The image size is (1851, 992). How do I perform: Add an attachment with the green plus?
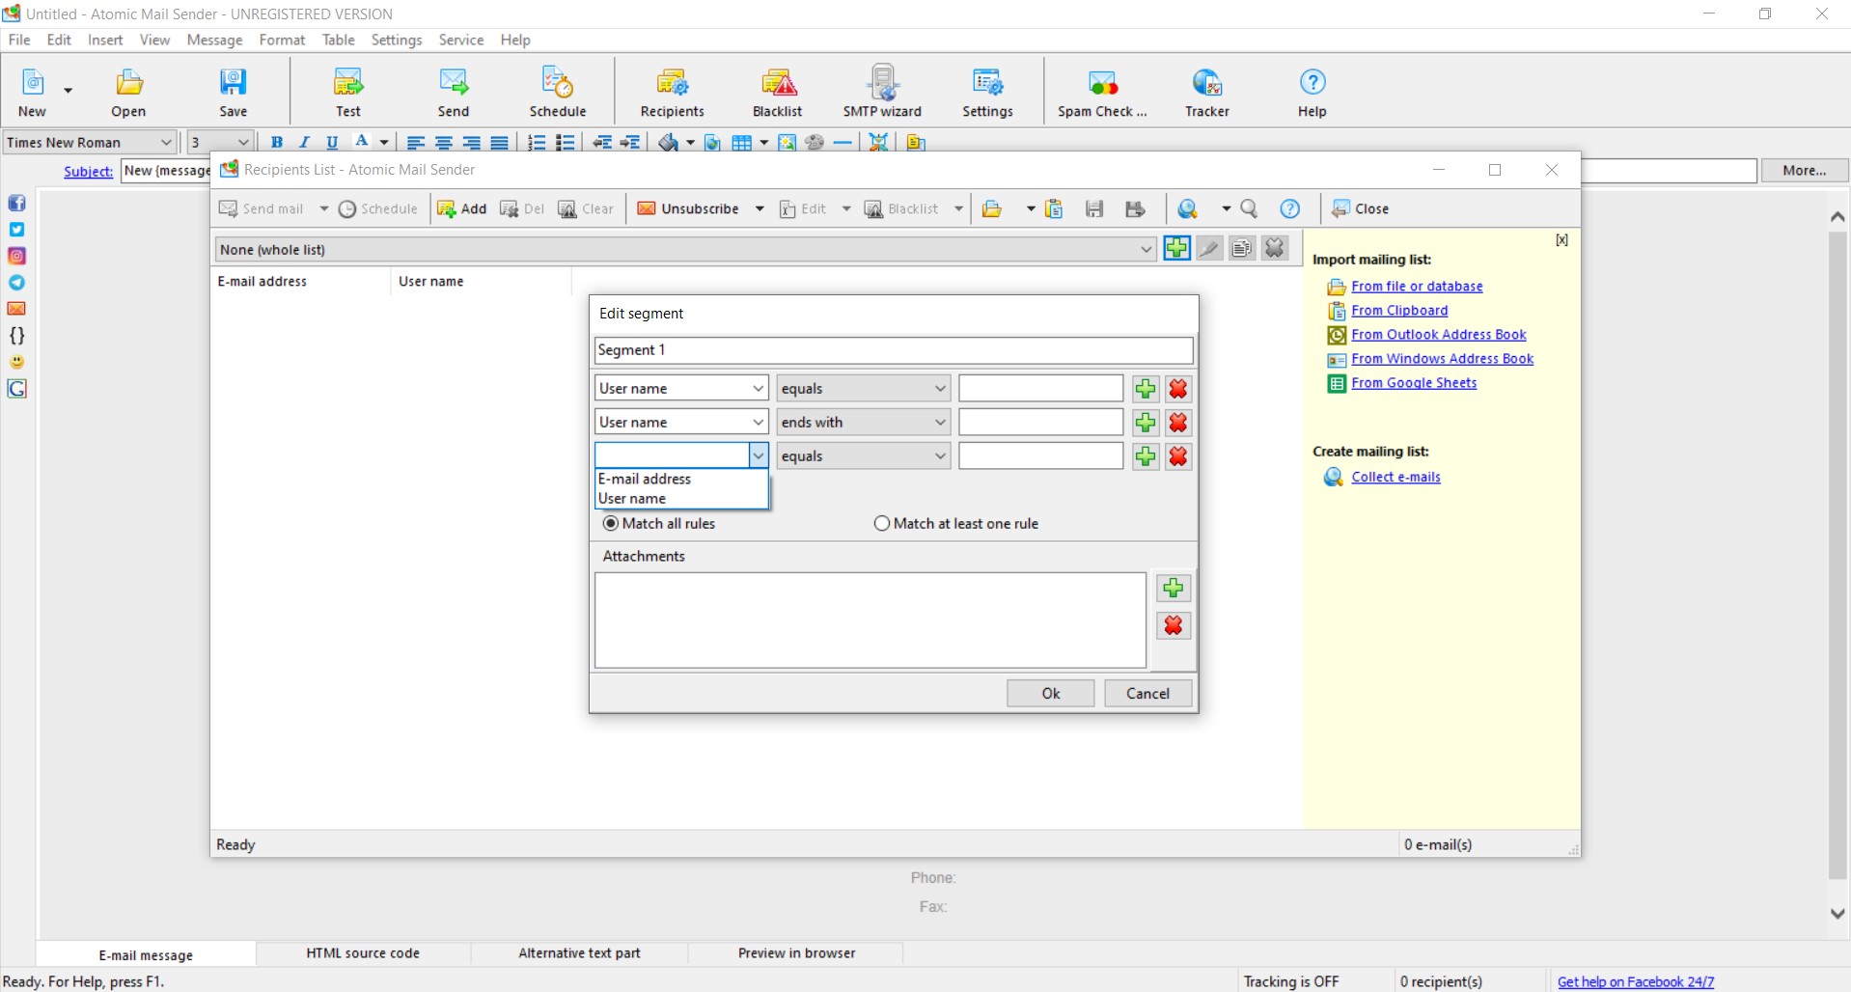(x=1174, y=588)
